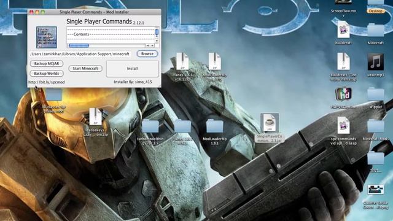Viewport: 393px width, 221px height.
Task: Open the http://bit.ly/spcmod link
Action: [47, 82]
